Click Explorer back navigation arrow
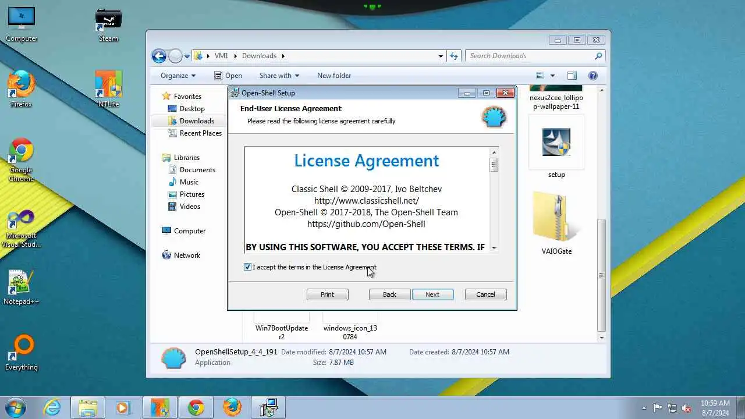 (159, 56)
